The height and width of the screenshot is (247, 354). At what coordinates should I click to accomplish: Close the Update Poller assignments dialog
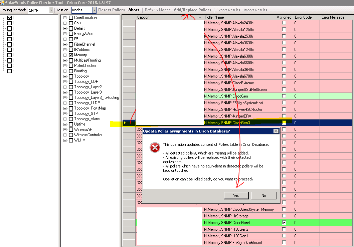pos(276,131)
